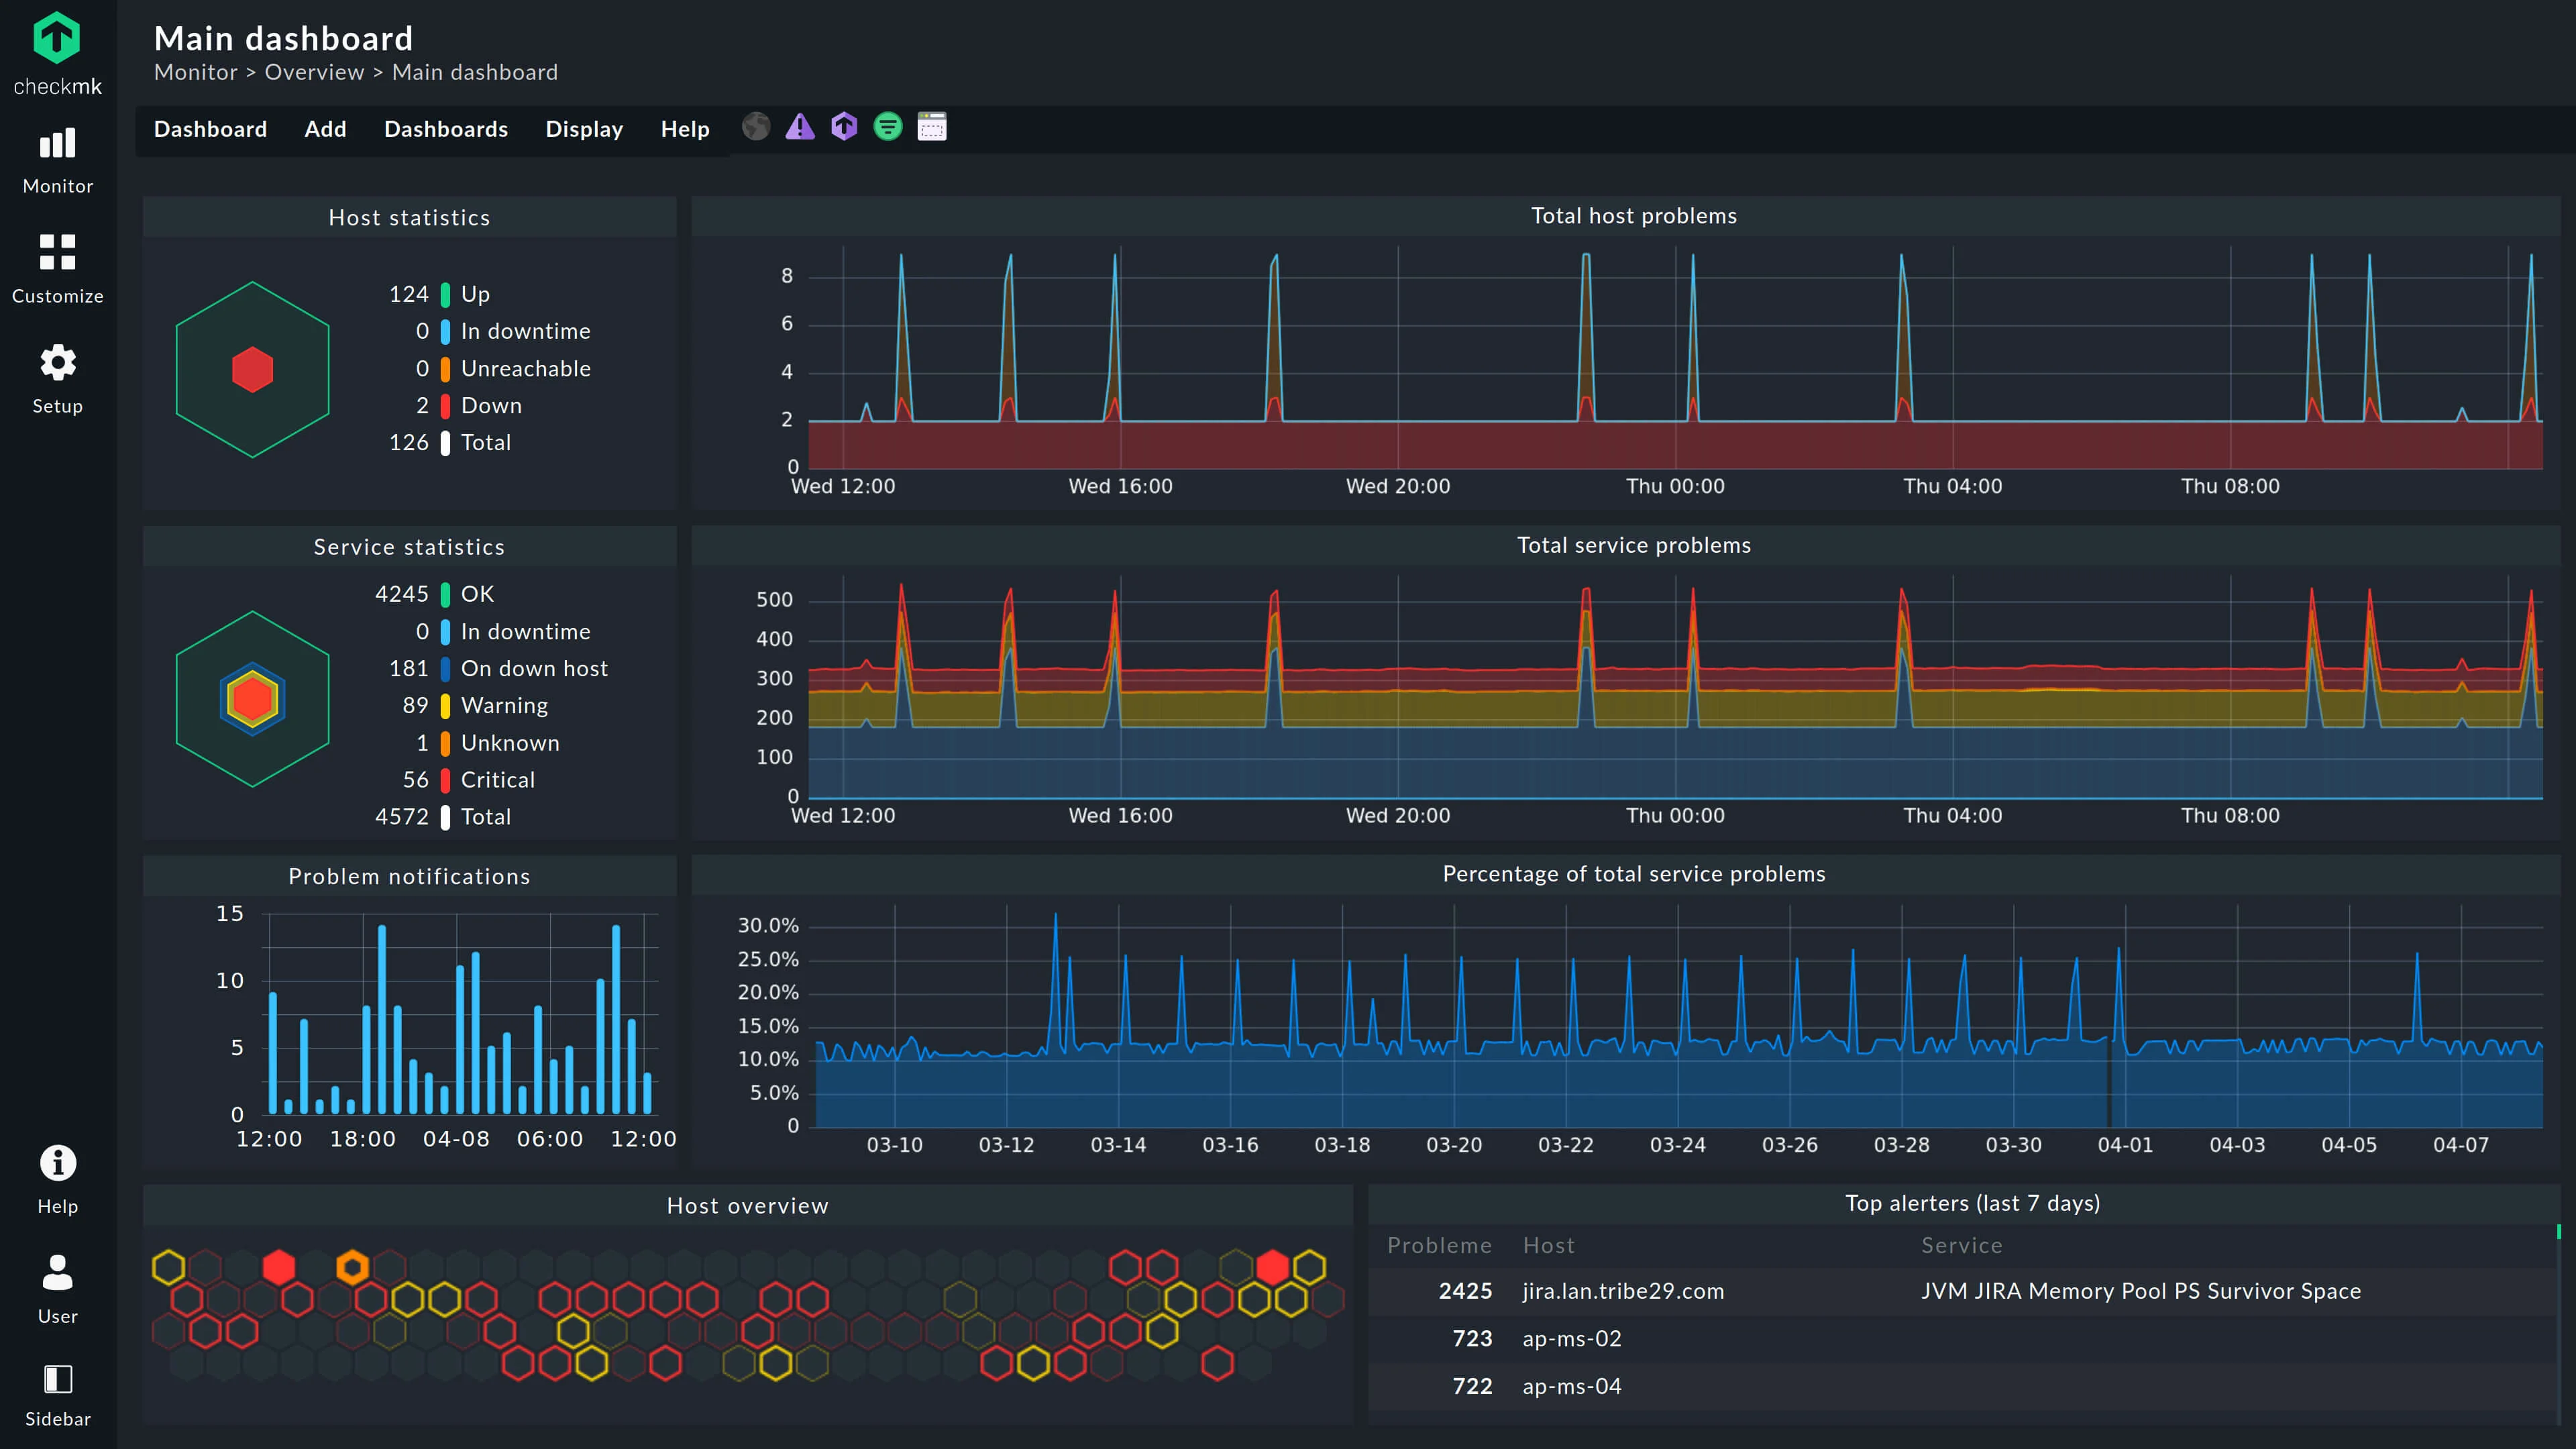The image size is (2576, 1449).
Task: Open host jira.lan.tribe29.com from Top alerters
Action: coord(1622,1291)
